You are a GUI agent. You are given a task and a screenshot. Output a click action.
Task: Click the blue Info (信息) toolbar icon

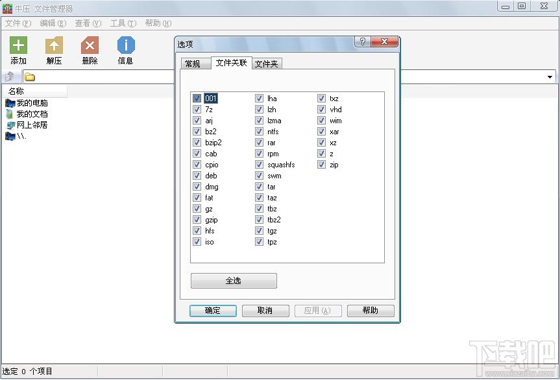126,45
